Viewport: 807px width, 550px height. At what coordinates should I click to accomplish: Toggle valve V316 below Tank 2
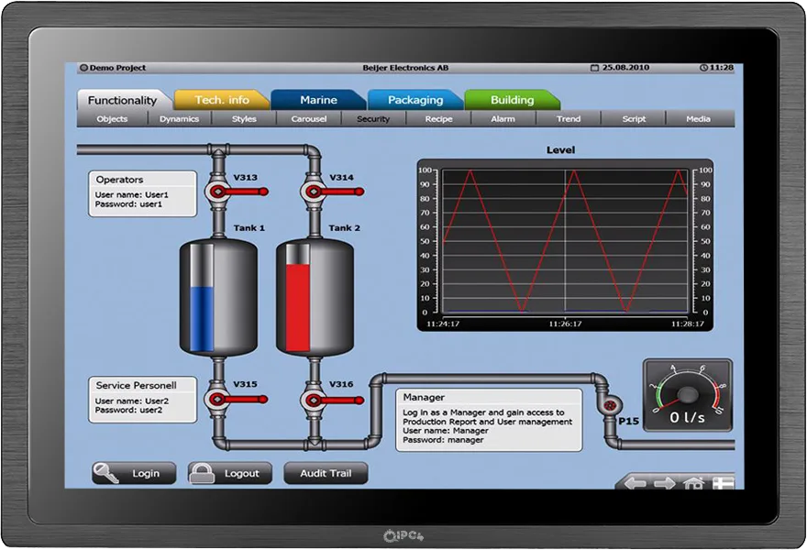[314, 399]
